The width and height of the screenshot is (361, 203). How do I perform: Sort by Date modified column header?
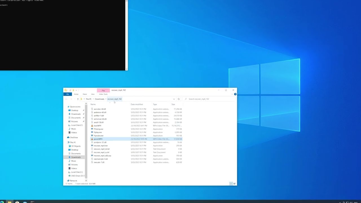point(137,104)
